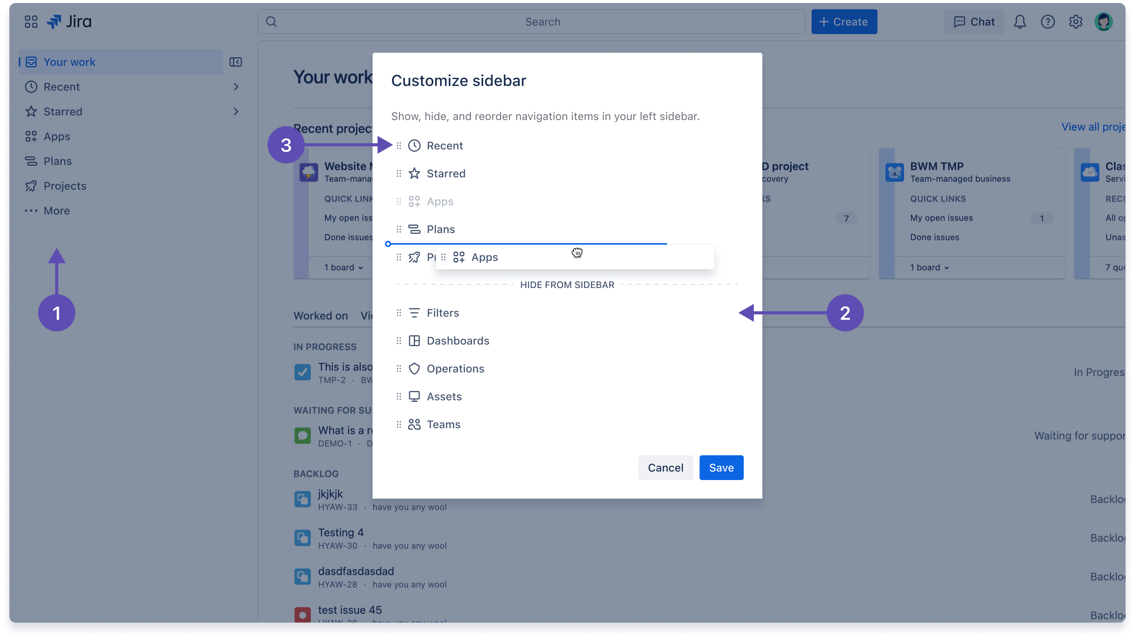Click the Assets monitor icon
The image size is (1135, 638).
(x=414, y=396)
